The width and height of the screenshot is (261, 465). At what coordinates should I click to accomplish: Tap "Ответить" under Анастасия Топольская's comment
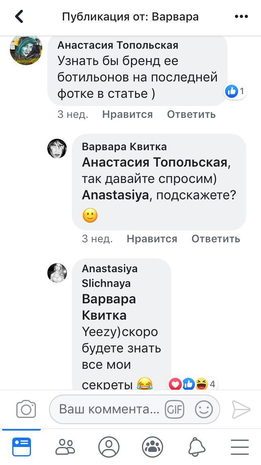click(191, 115)
